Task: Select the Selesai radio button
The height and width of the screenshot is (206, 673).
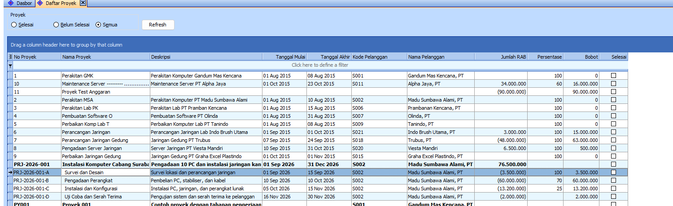Action: coord(14,25)
